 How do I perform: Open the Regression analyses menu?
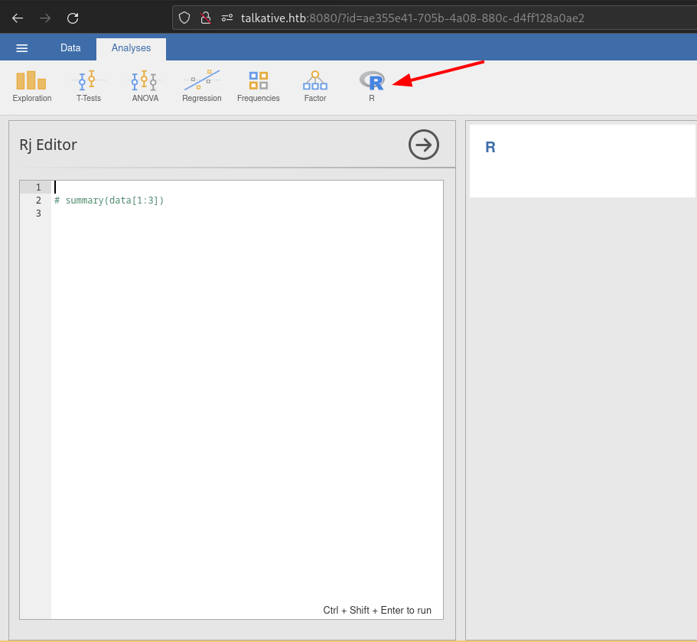point(201,86)
